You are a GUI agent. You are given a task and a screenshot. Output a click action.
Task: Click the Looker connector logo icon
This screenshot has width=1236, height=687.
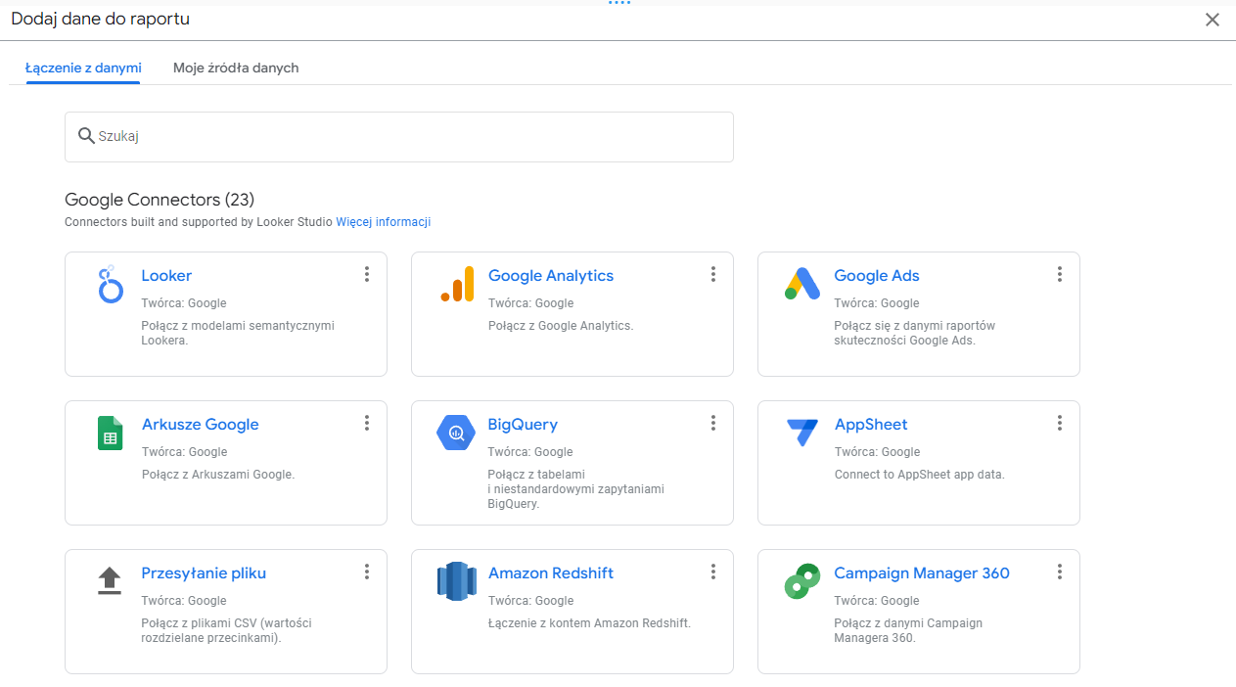point(111,284)
